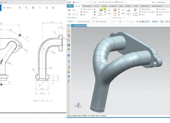
Task: Click the Switch Window icon in NX
Action: [103, 2]
